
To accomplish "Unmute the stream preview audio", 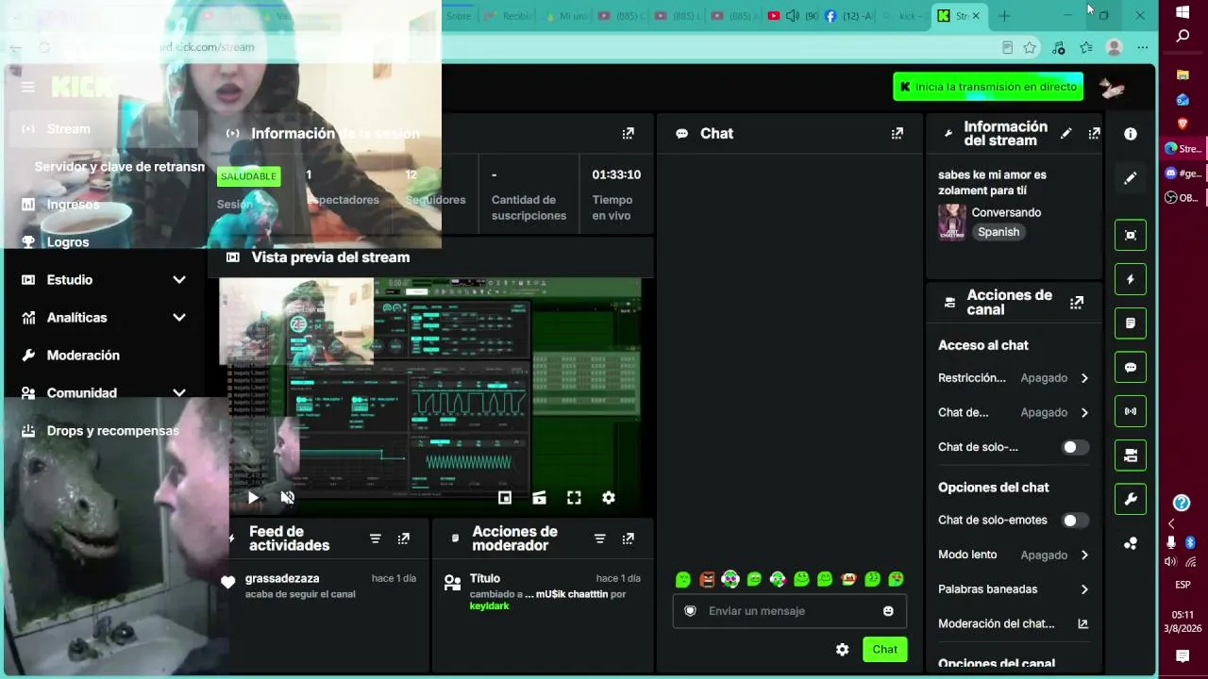I will 288,498.
